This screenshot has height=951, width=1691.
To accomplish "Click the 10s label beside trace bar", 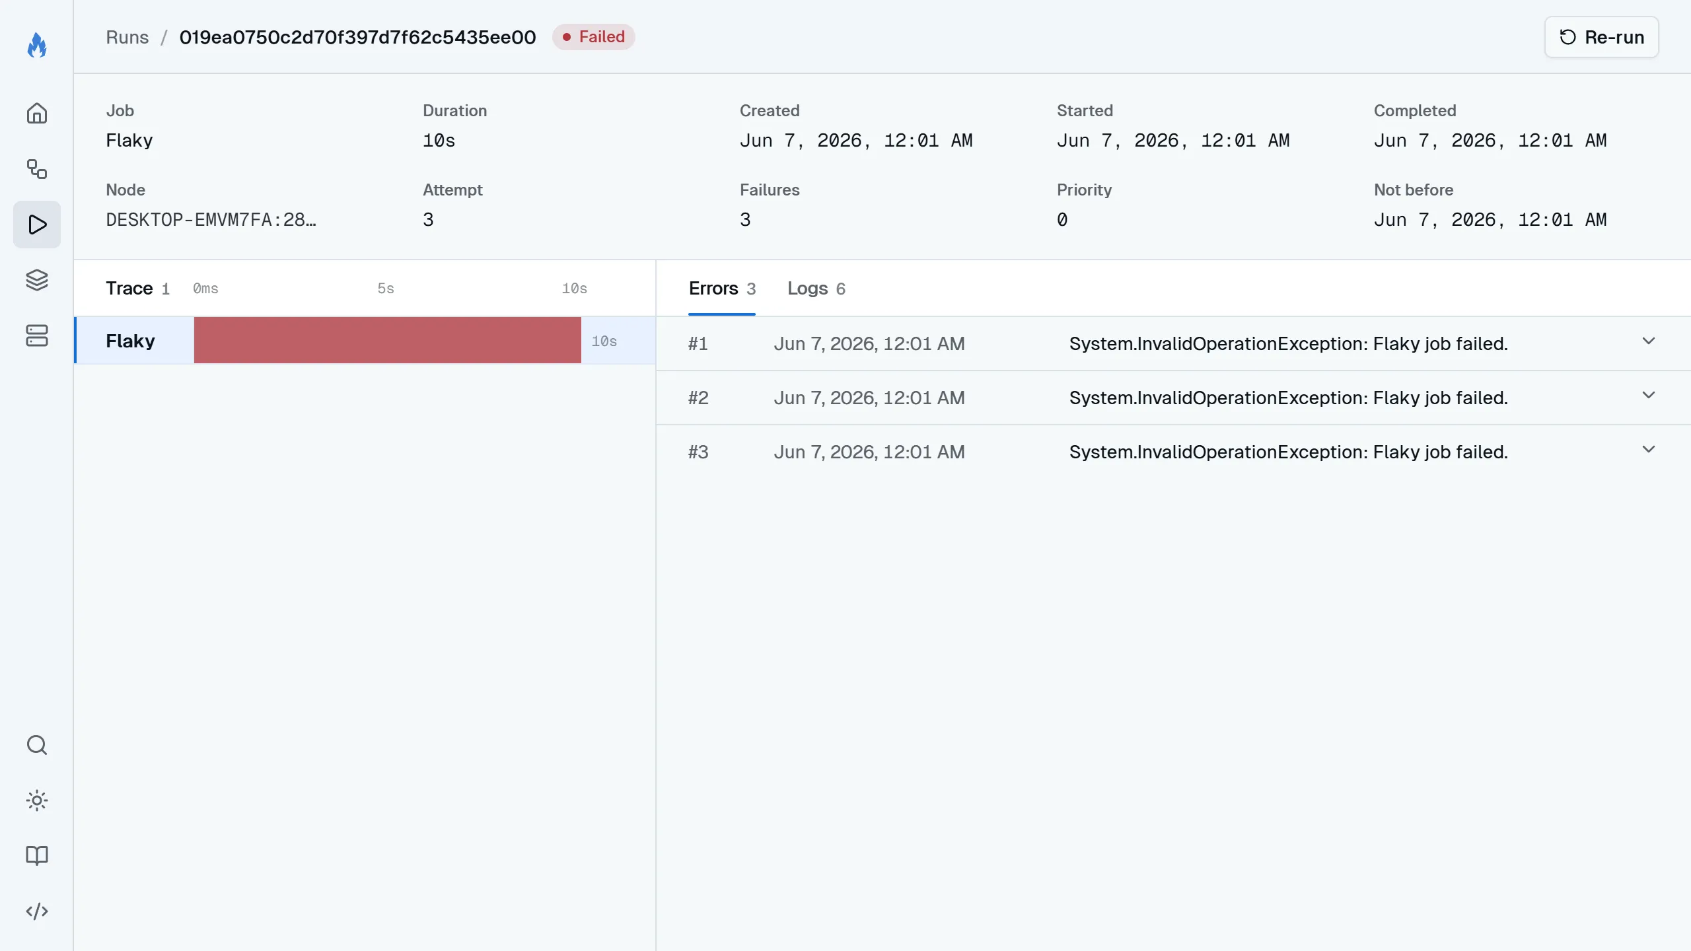I will pyautogui.click(x=604, y=341).
